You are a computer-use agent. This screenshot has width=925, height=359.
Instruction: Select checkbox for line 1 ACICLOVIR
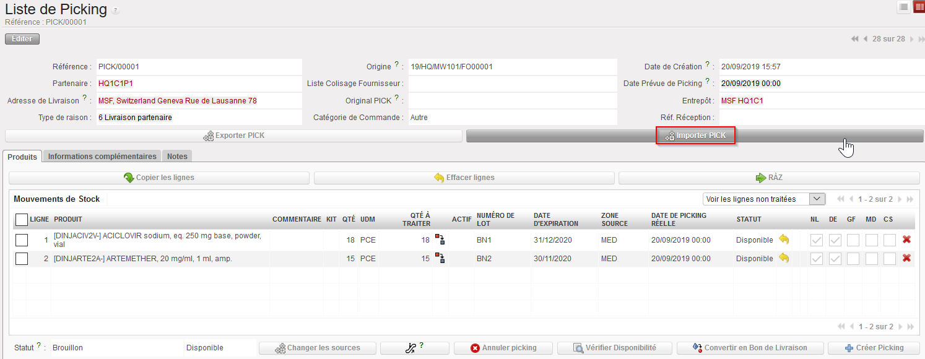(21, 240)
